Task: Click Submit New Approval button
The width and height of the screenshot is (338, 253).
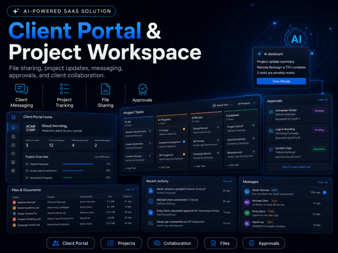Action: click(x=297, y=167)
